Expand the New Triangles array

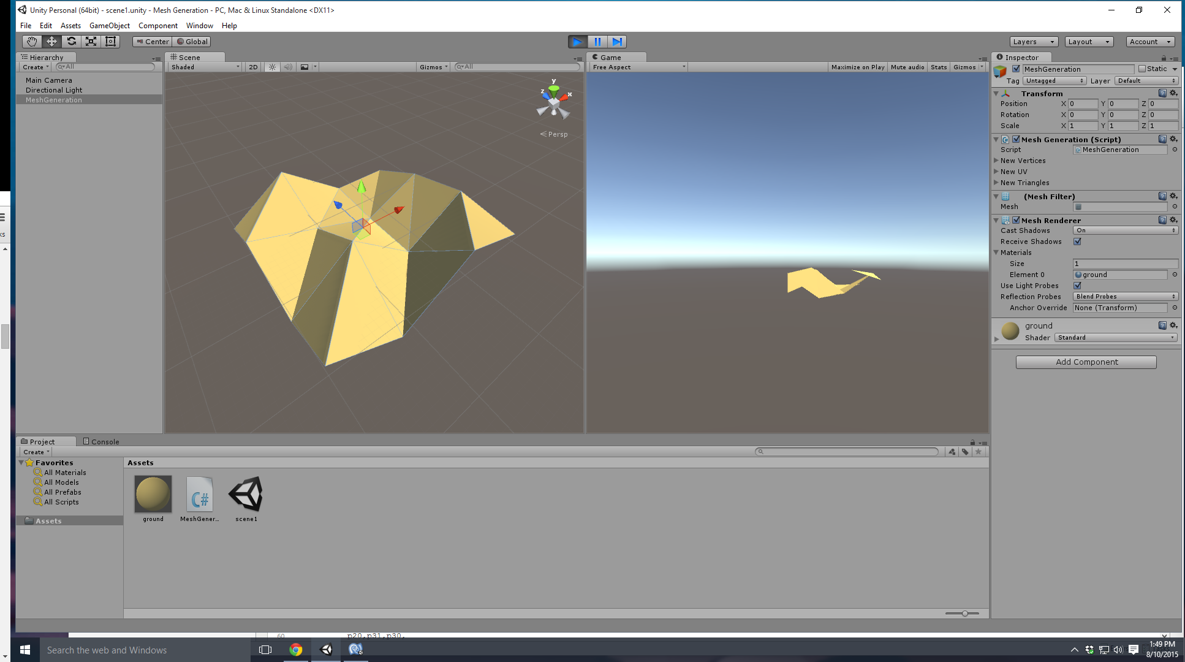pyautogui.click(x=996, y=183)
